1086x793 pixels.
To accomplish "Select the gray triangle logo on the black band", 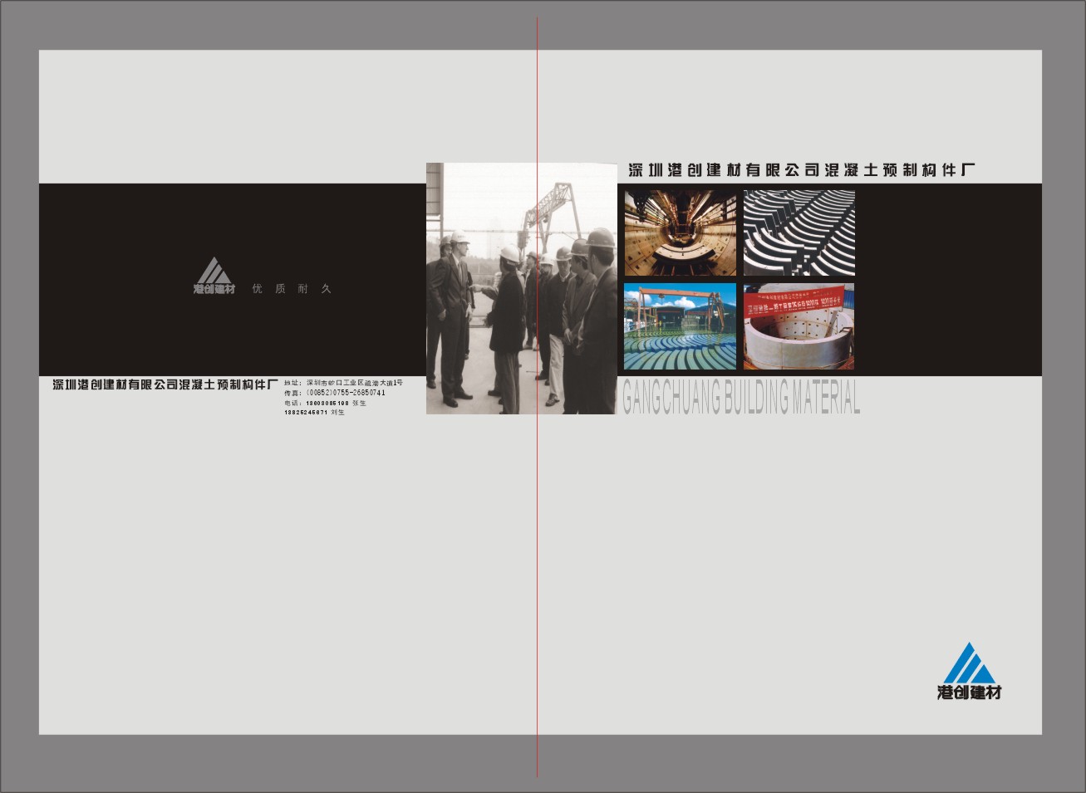I will [214, 276].
